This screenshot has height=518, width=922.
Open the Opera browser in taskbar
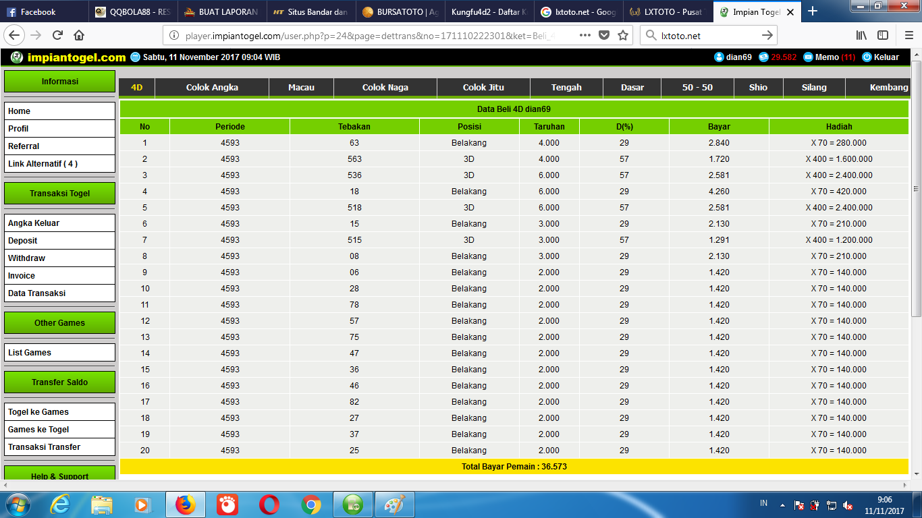[269, 504]
